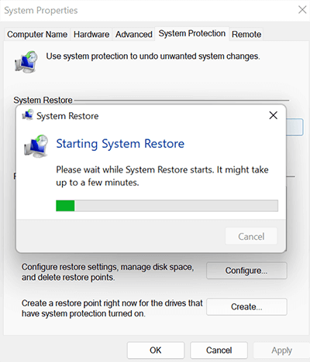Image resolution: width=310 pixels, height=362 pixels.
Task: Click the large Starting System Restore icon
Action: 36,145
